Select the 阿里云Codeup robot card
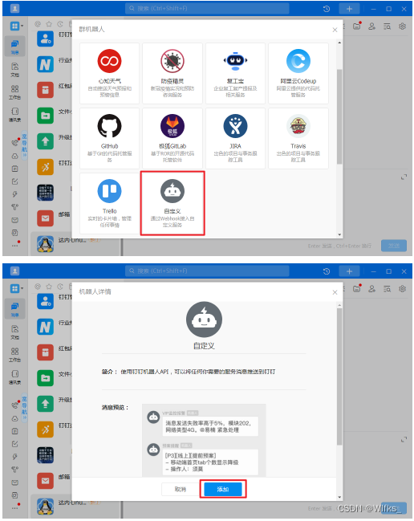This screenshot has width=414, height=521. [298, 73]
